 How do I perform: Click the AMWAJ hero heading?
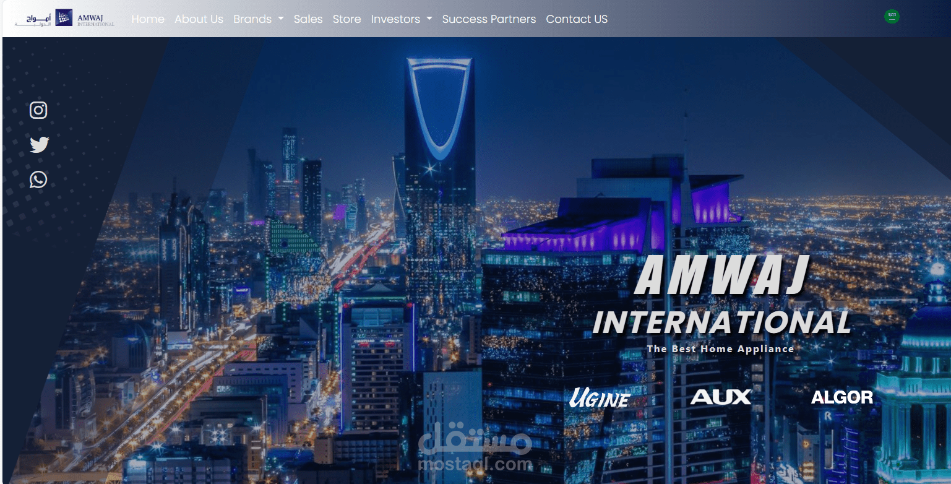(722, 275)
